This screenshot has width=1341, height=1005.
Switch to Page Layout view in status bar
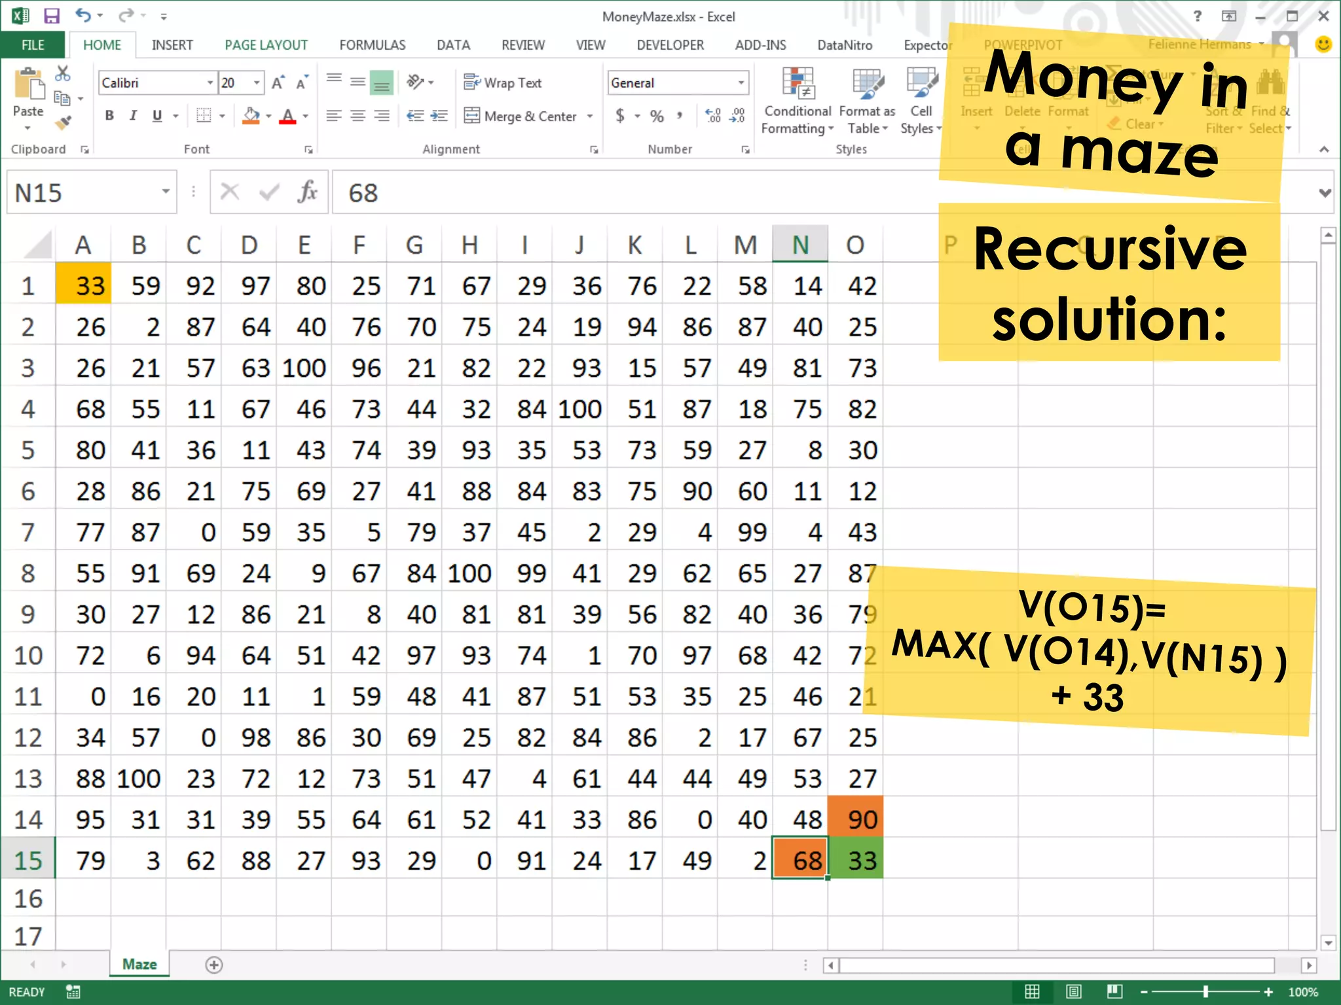pyautogui.click(x=1074, y=992)
